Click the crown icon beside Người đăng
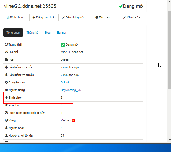Image resolution: width=171 pixels, height=152 pixels. pos(7,90)
